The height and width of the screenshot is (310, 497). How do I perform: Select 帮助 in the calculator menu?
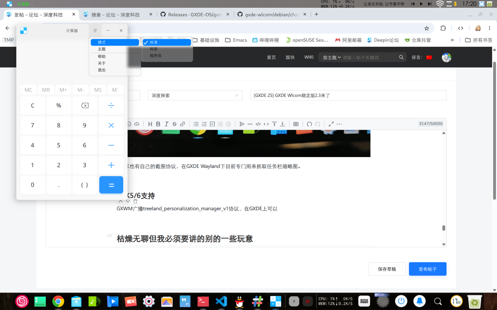pos(115,57)
